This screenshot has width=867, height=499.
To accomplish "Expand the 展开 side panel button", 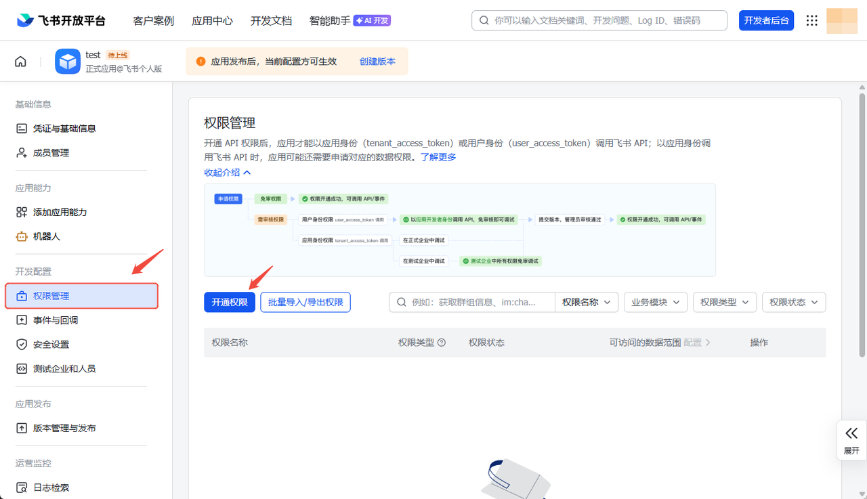I will pos(851,440).
